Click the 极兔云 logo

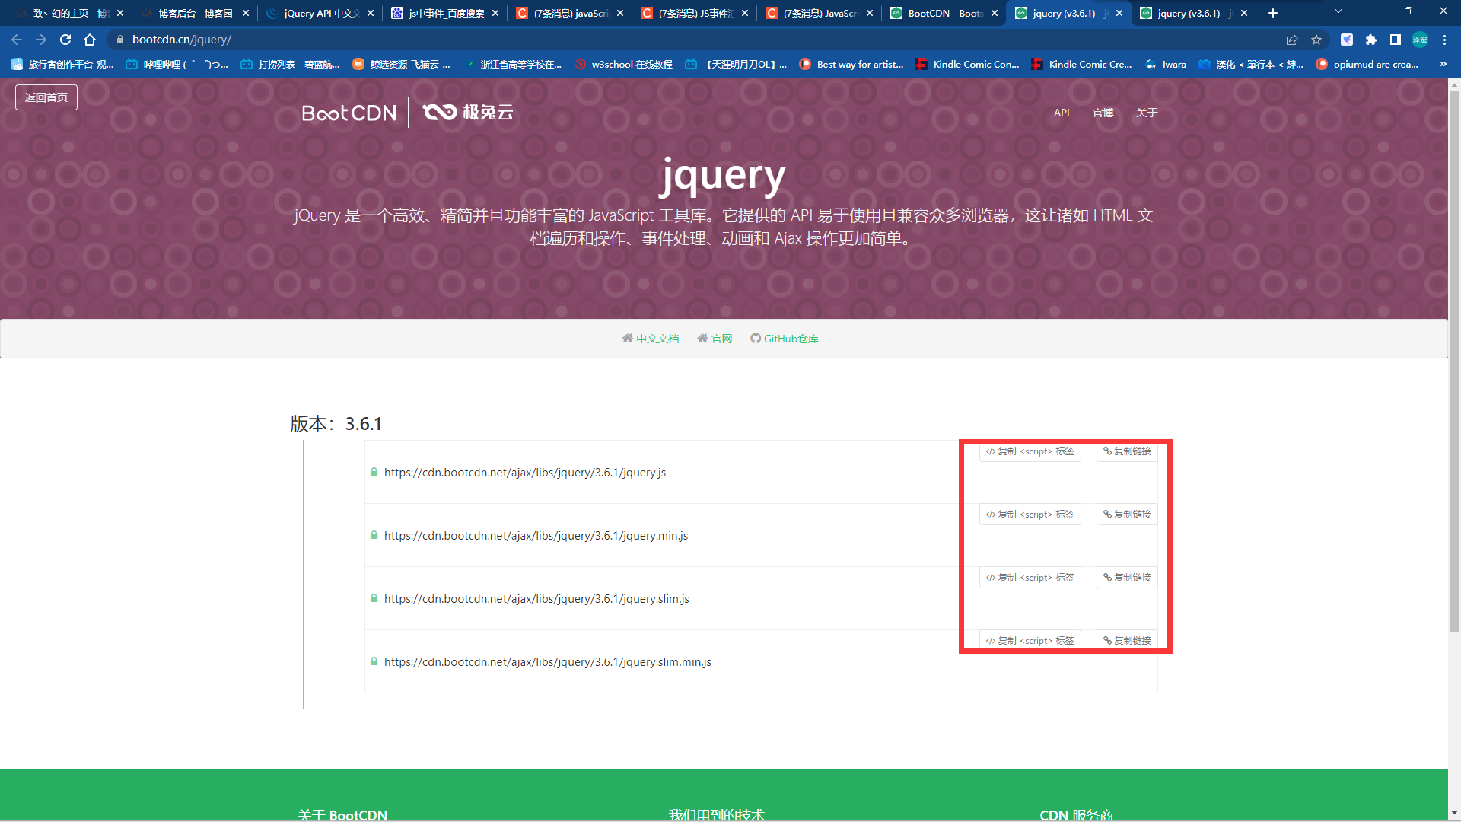tap(468, 113)
